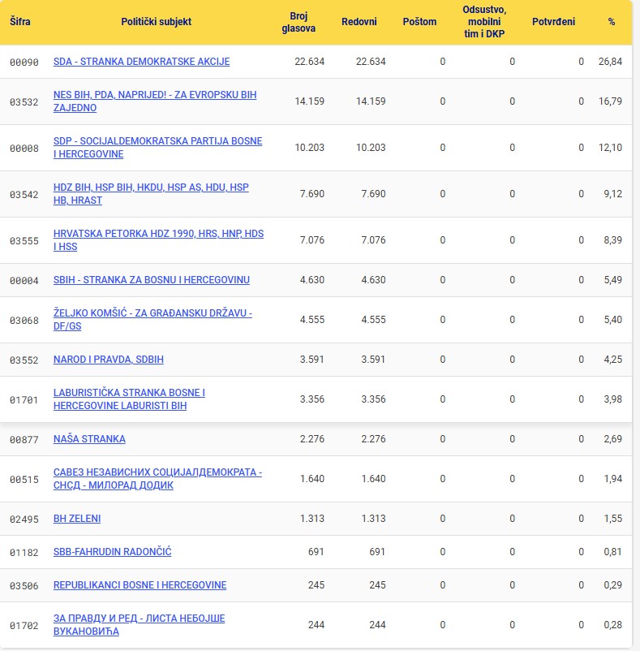The height and width of the screenshot is (651, 640).
Task: Select party code 00877
Action: pyautogui.click(x=24, y=440)
